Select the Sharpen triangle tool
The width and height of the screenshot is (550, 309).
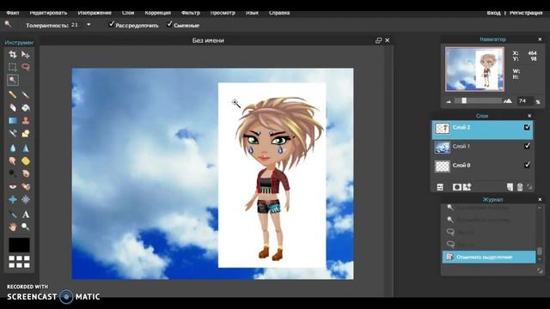pyautogui.click(x=26, y=148)
